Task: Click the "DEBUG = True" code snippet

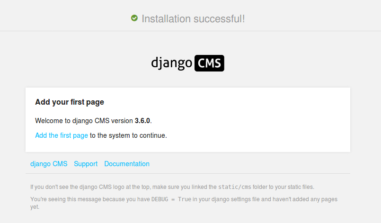Action: pos(171,199)
